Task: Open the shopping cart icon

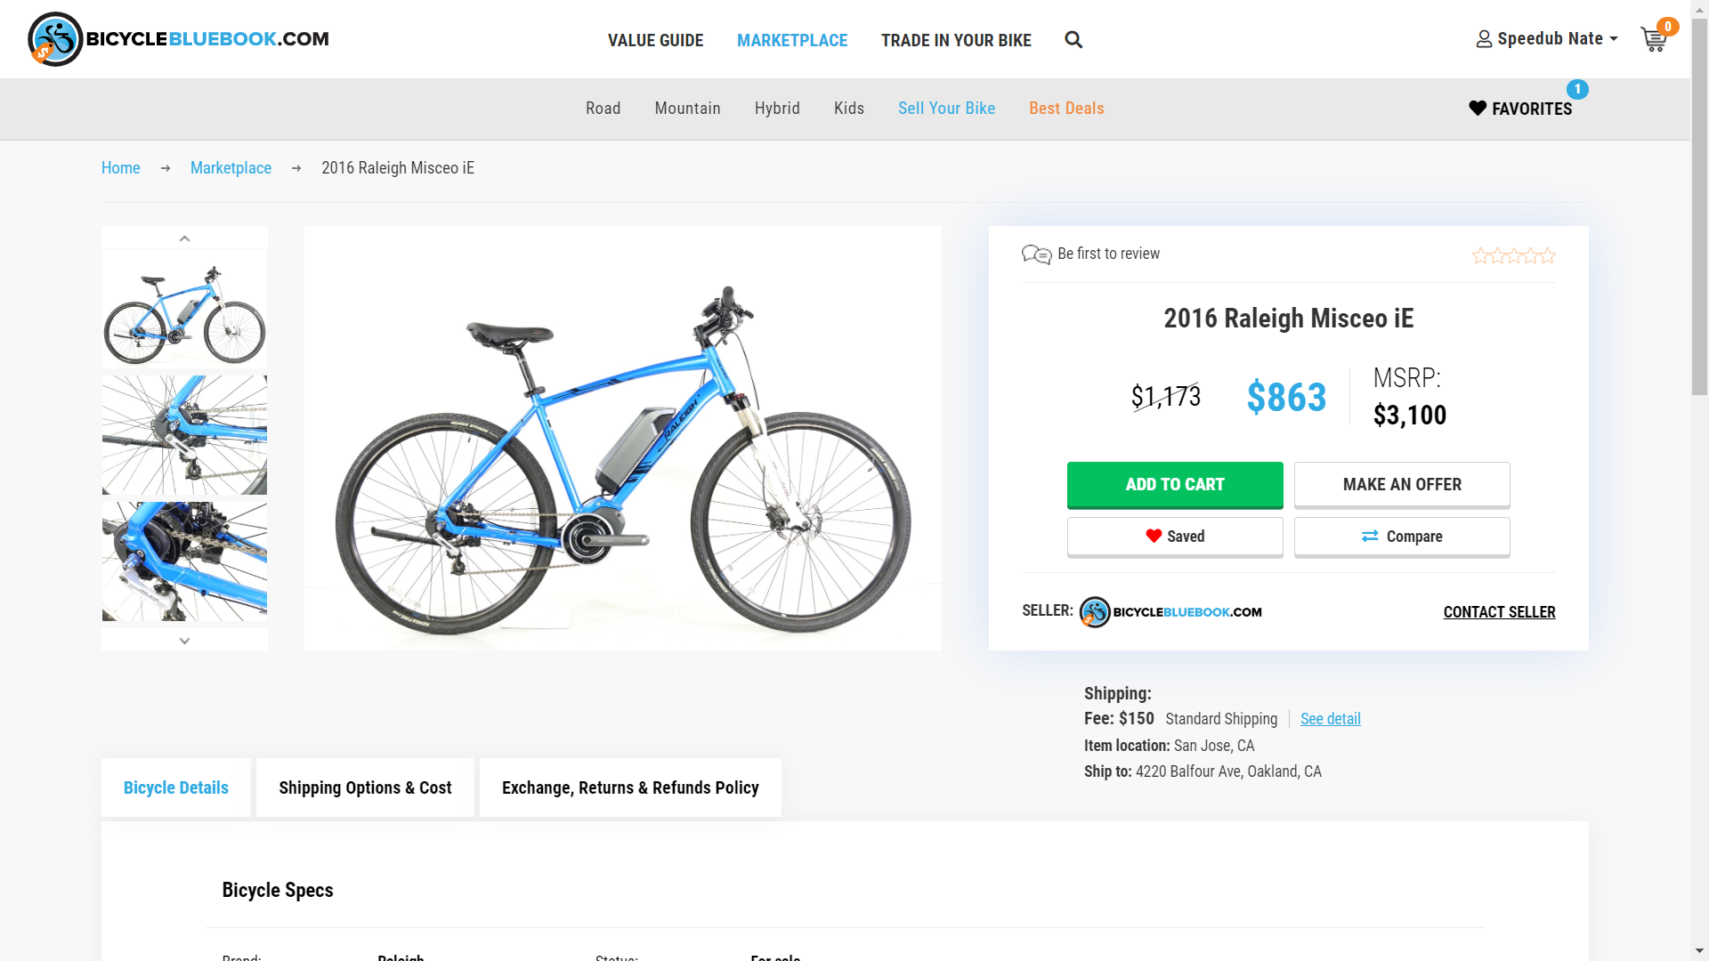Action: pos(1654,40)
